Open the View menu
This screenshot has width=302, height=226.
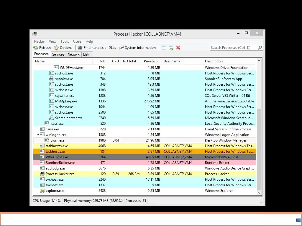(52, 41)
